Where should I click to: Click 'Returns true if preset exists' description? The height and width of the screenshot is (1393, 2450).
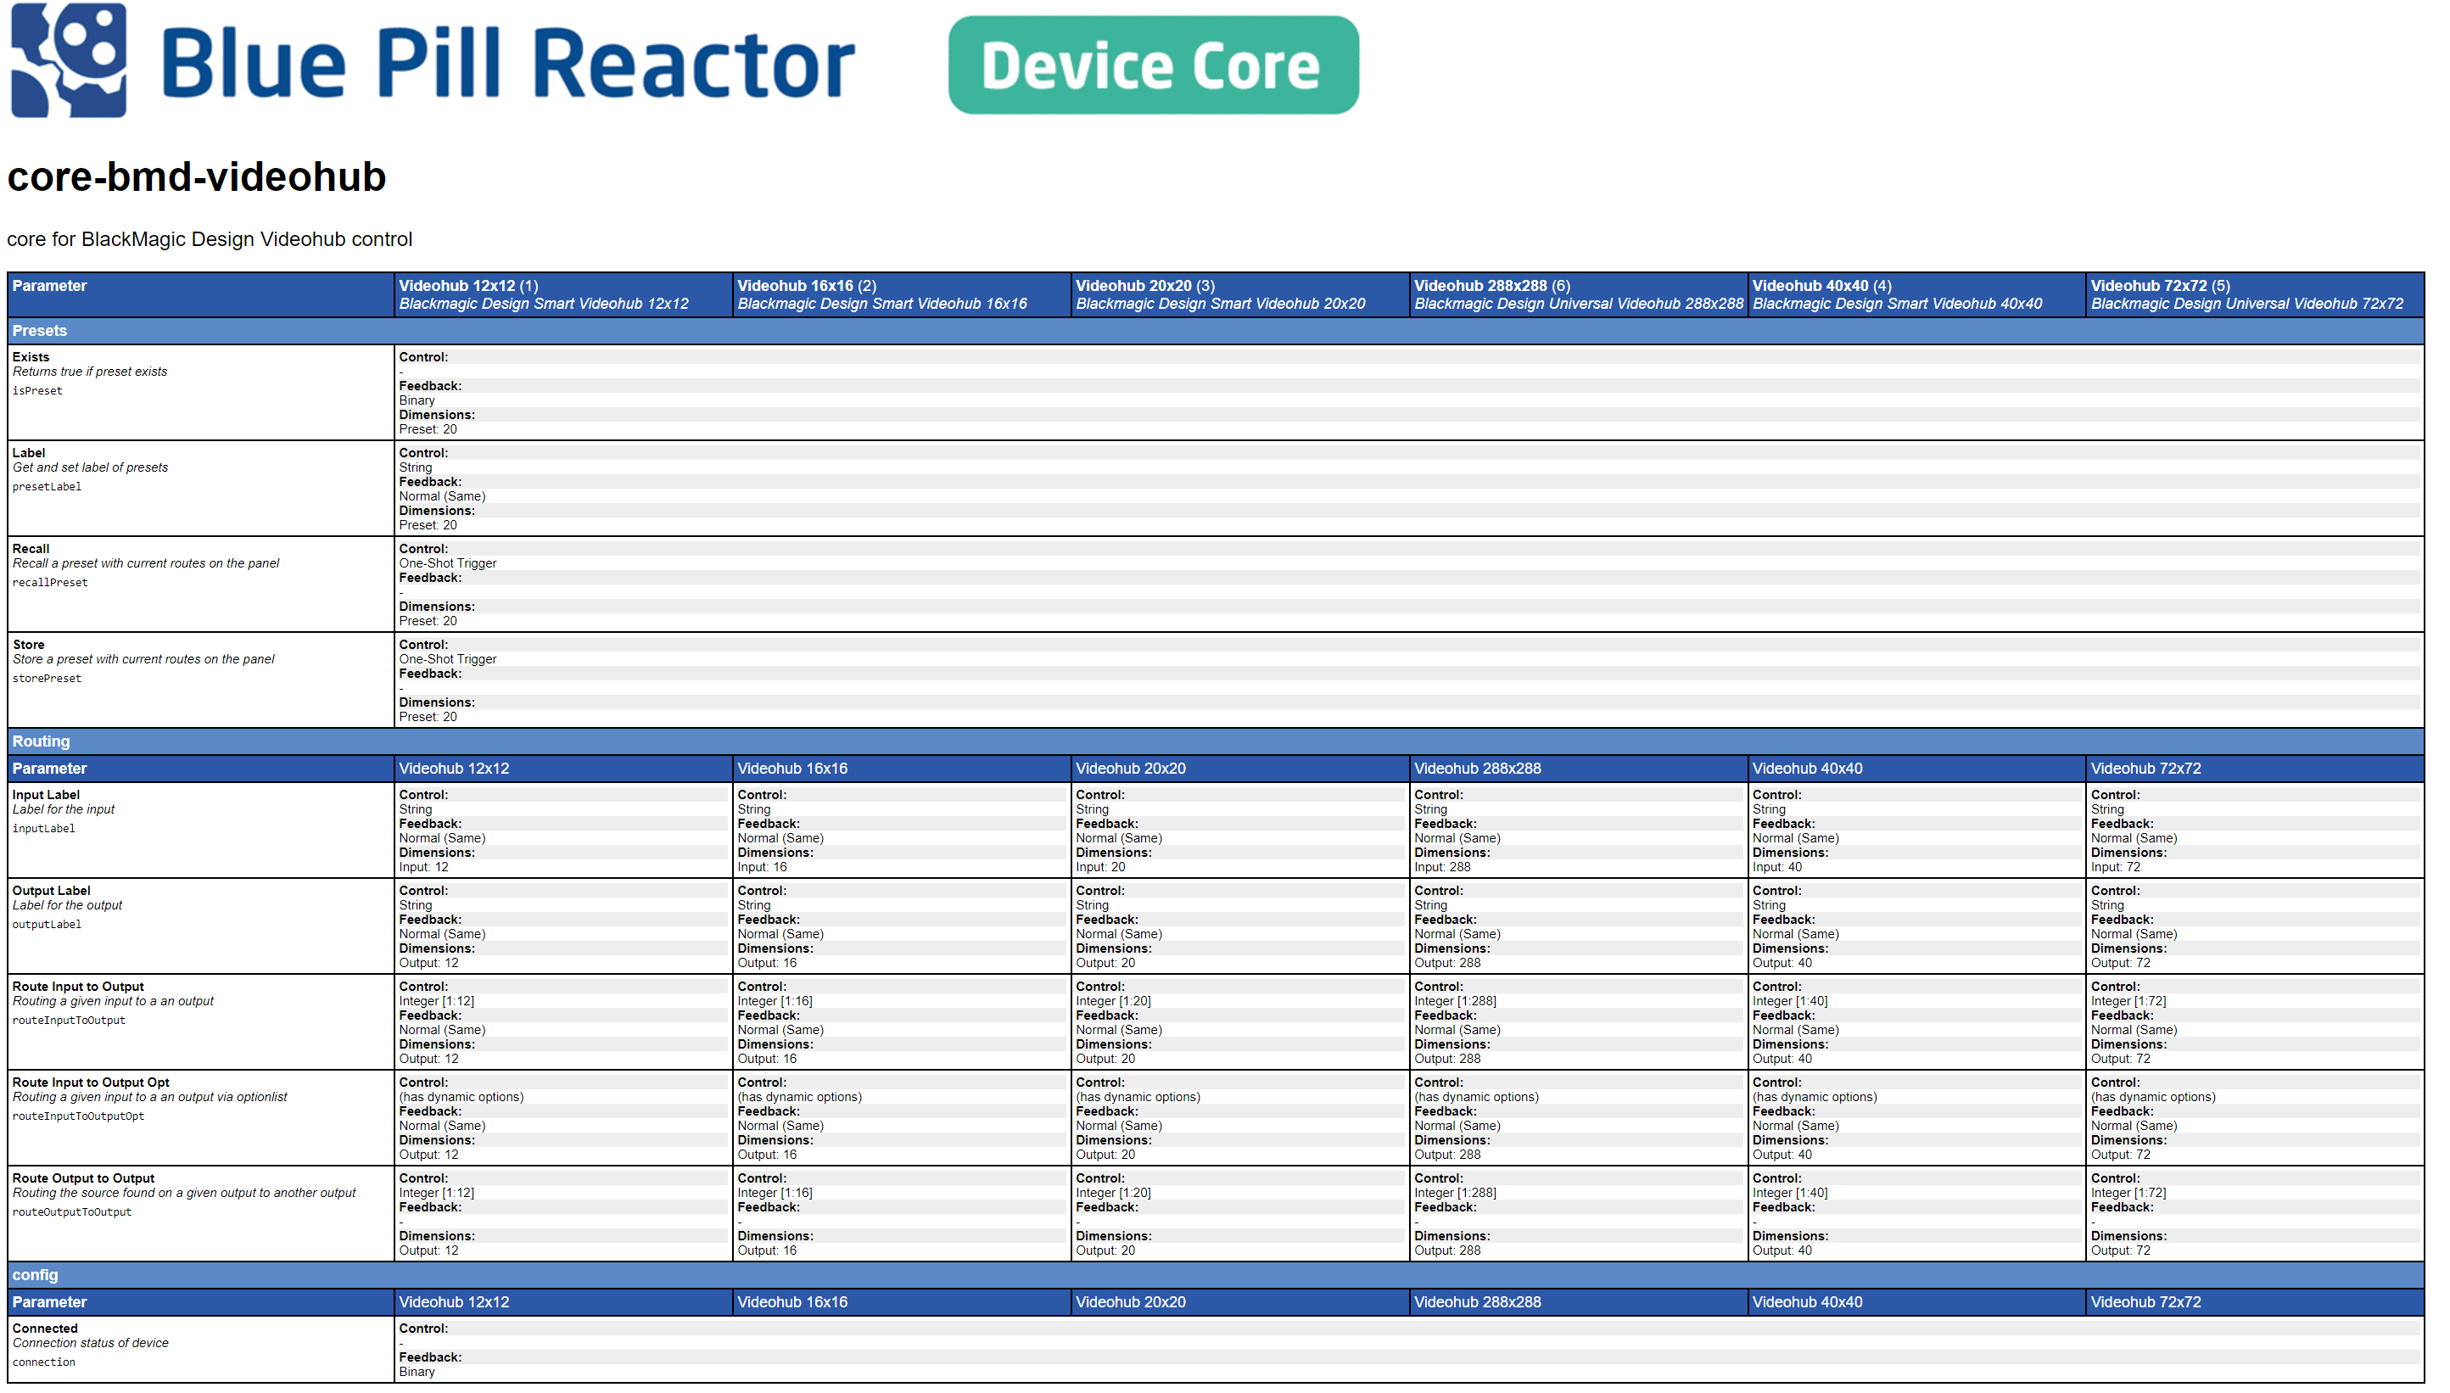90,372
